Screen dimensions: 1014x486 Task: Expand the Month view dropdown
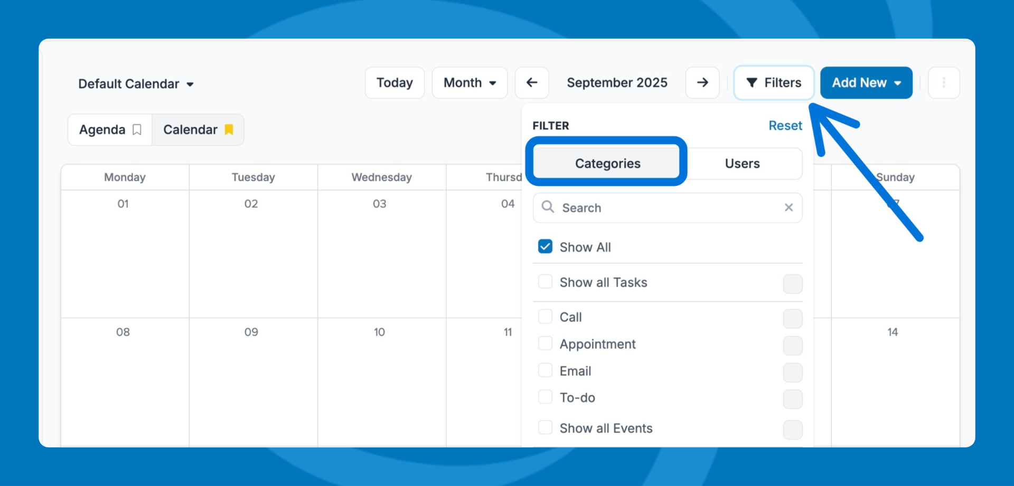[470, 83]
